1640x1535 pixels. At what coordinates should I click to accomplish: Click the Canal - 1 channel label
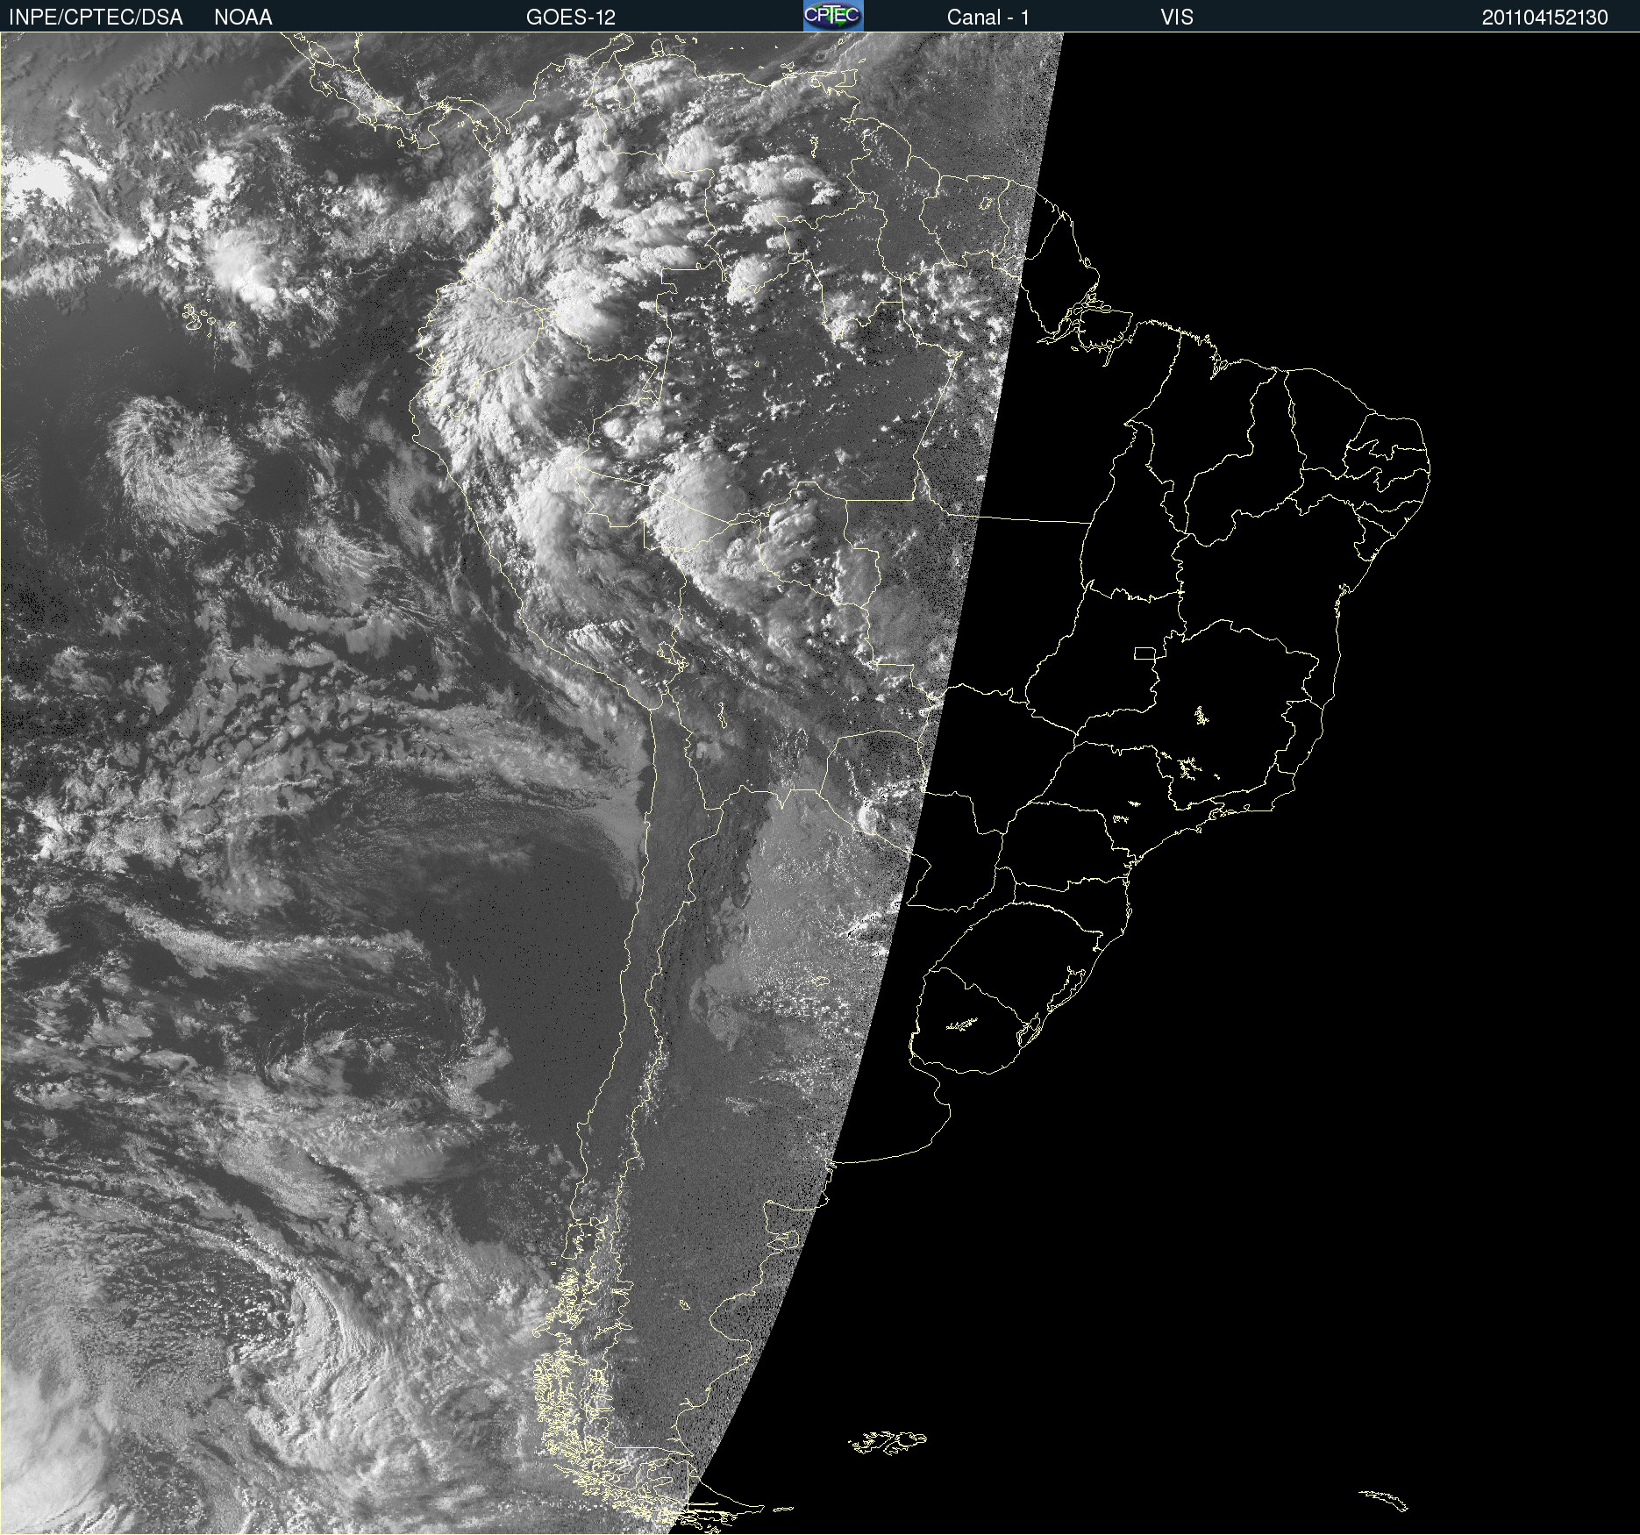click(x=988, y=18)
